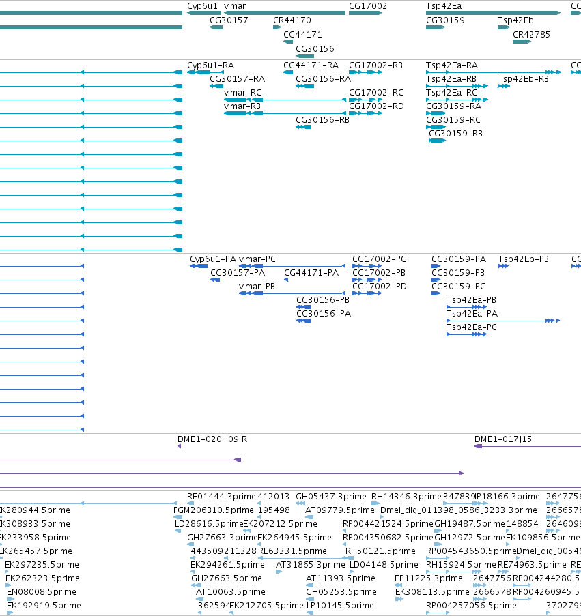581x616 pixels.
Task: Click the CG17002-PD protein label
Action: [x=380, y=287]
